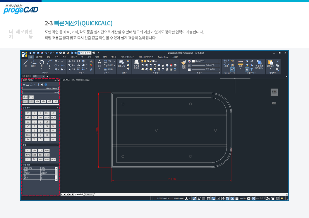Click the Undo arrow in quick access toolbar
Screen dimensions: 309x218
[x=46, y=53]
